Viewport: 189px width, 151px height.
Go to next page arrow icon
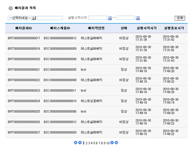tap(112, 143)
